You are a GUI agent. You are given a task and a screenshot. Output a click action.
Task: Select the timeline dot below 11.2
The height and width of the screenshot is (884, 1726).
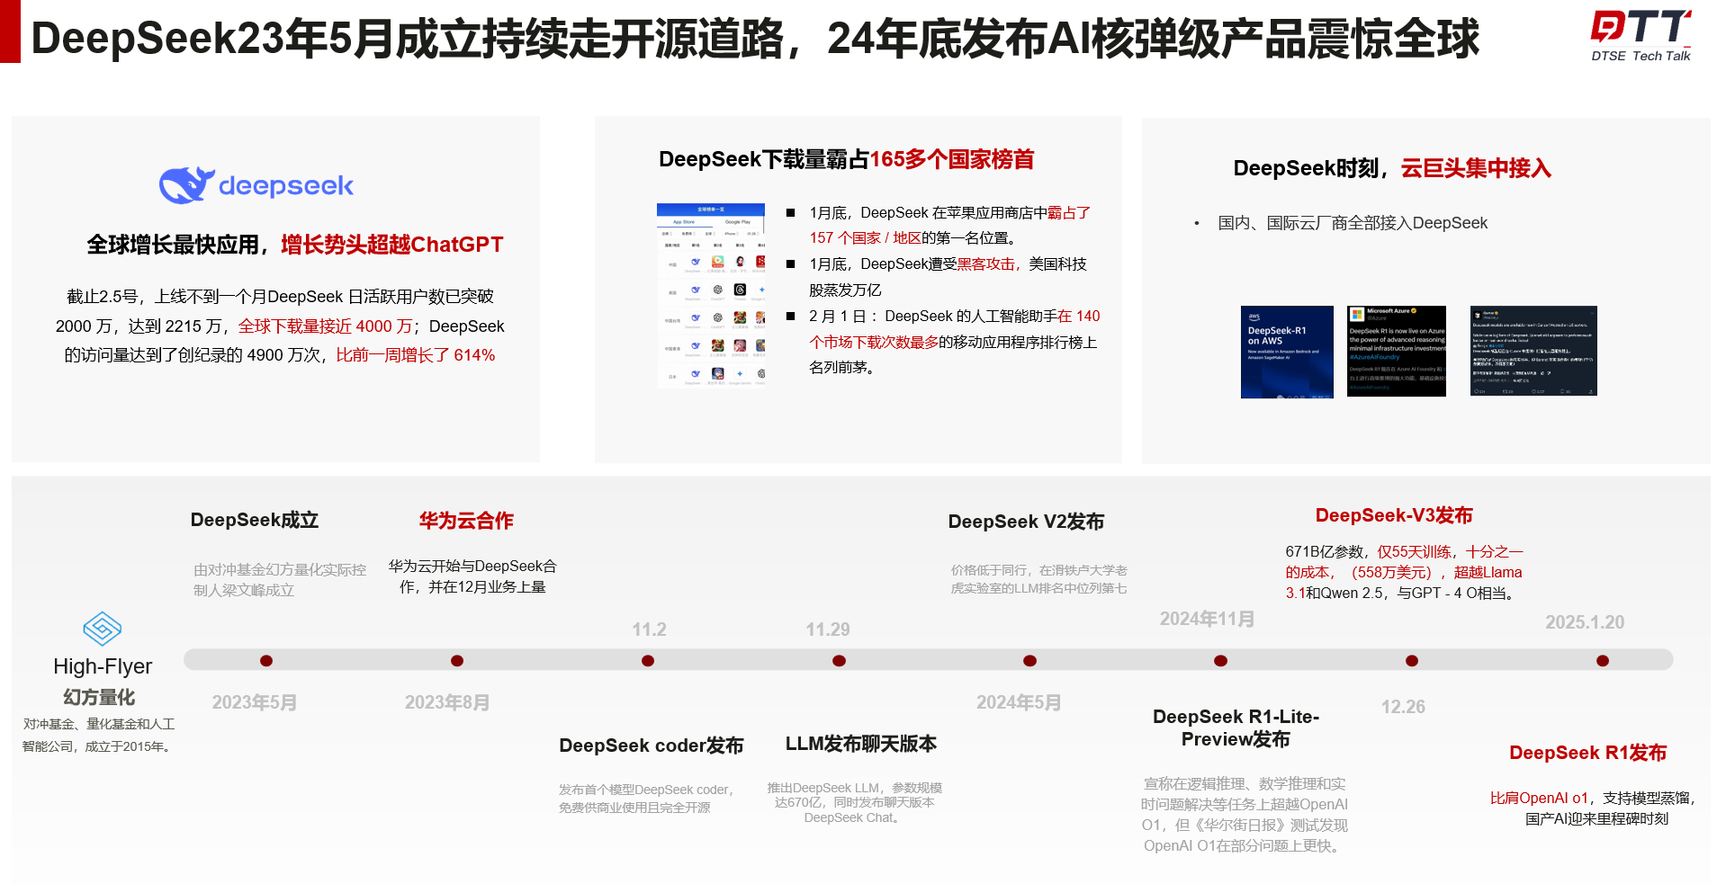pyautogui.click(x=648, y=661)
